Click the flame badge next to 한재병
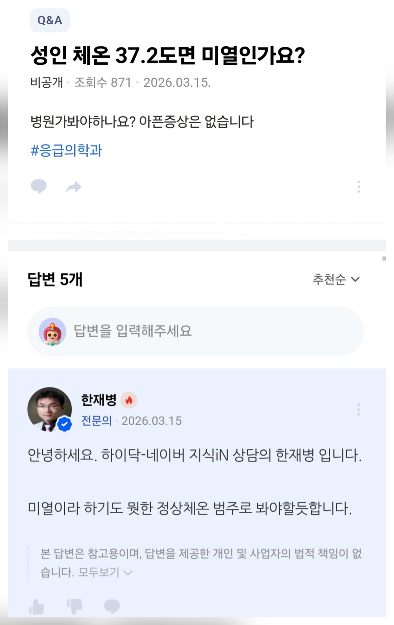Screen dimensions: 394x625 click(x=129, y=400)
